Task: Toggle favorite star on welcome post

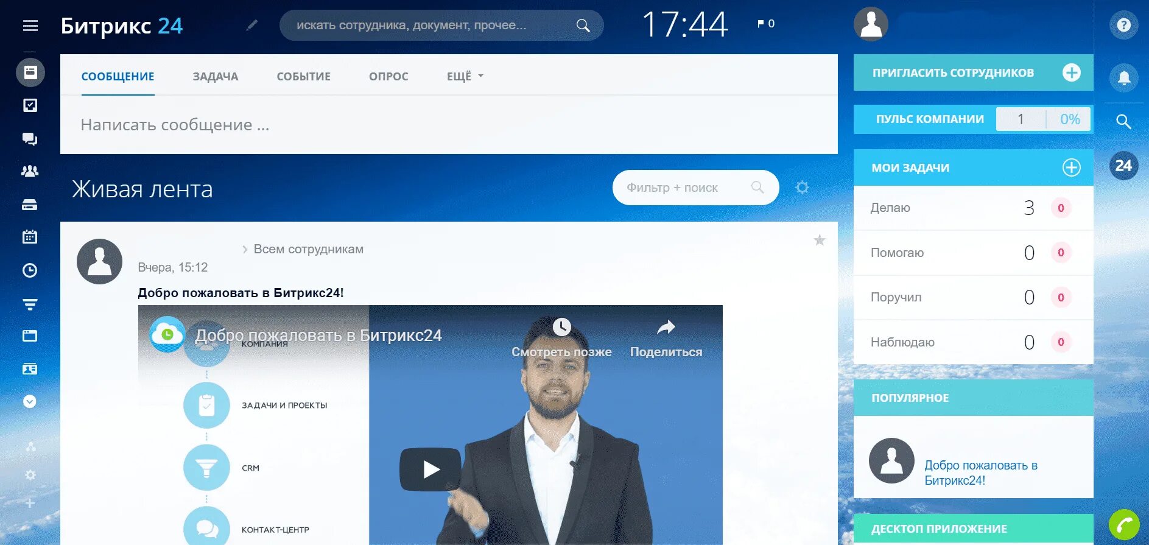Action: pyautogui.click(x=820, y=241)
